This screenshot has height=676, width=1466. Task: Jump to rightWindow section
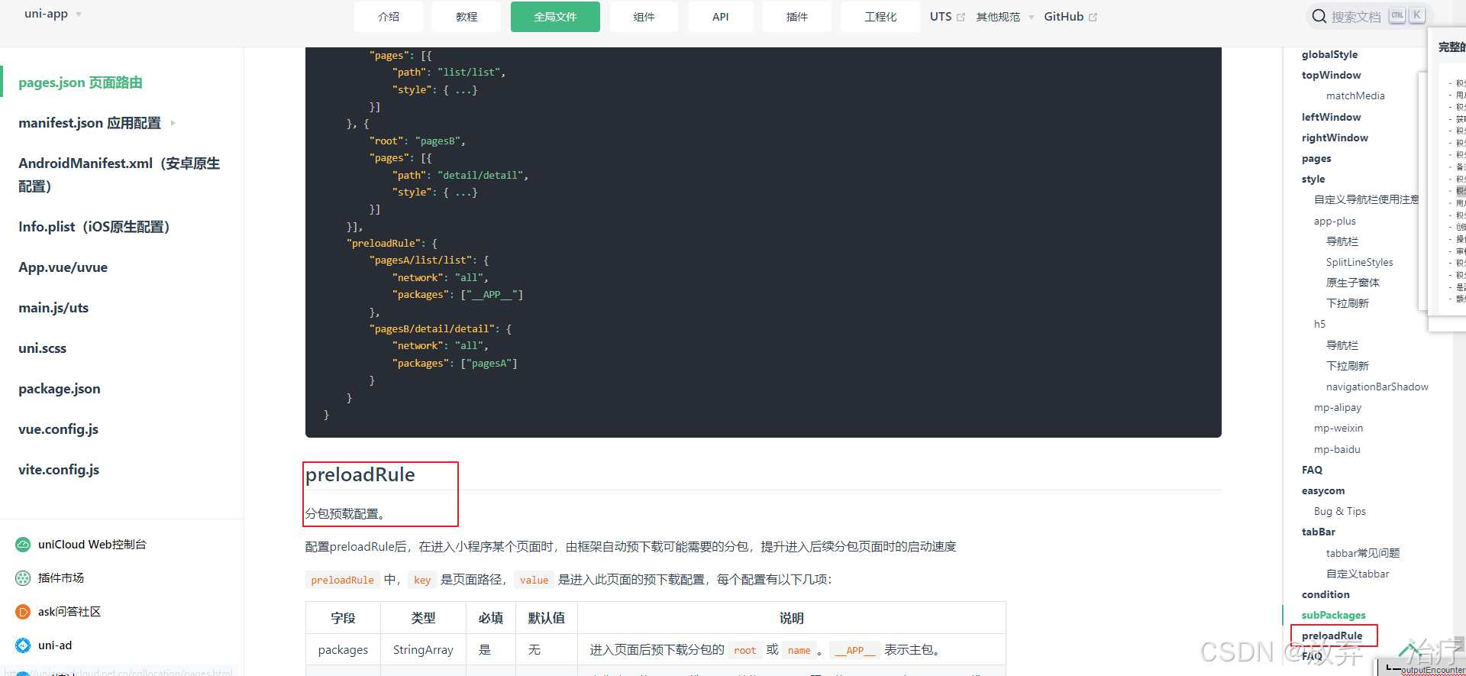click(1335, 137)
